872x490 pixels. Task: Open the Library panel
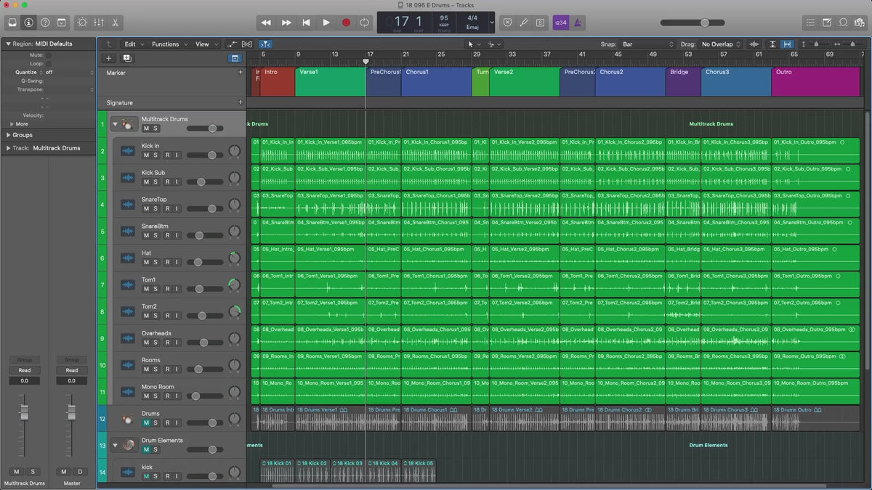12,23
